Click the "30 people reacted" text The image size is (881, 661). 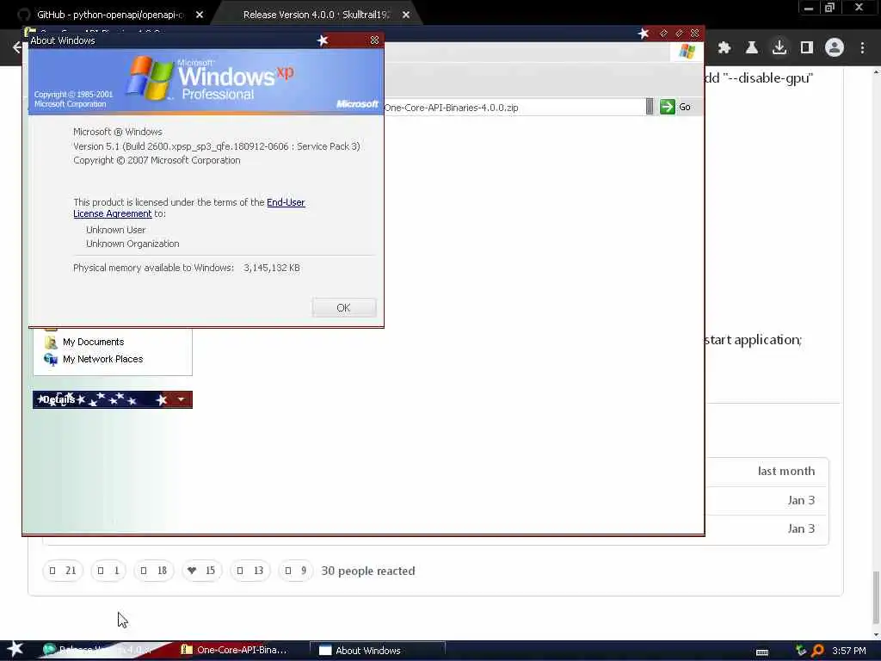(x=368, y=571)
